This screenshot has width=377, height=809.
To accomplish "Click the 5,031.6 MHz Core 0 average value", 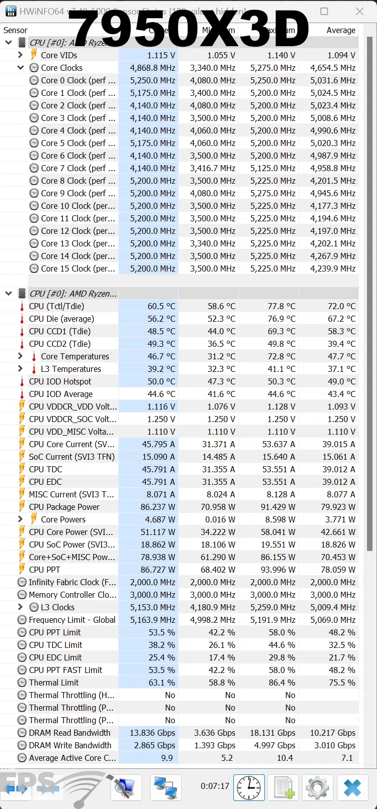I will click(x=333, y=80).
